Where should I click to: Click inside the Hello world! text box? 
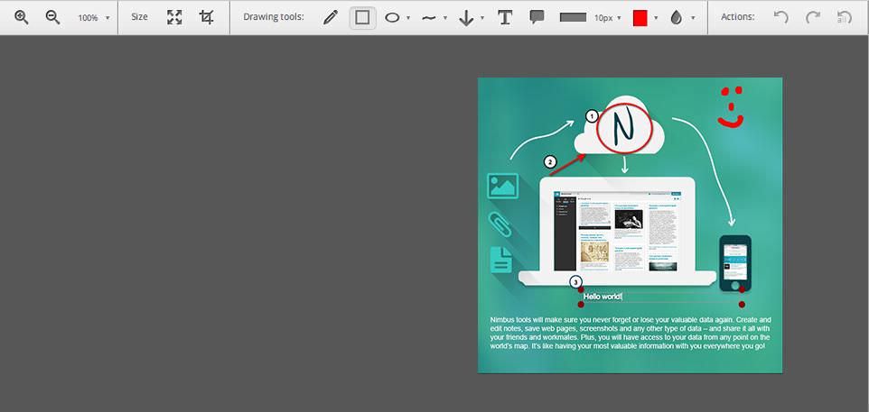click(661, 297)
